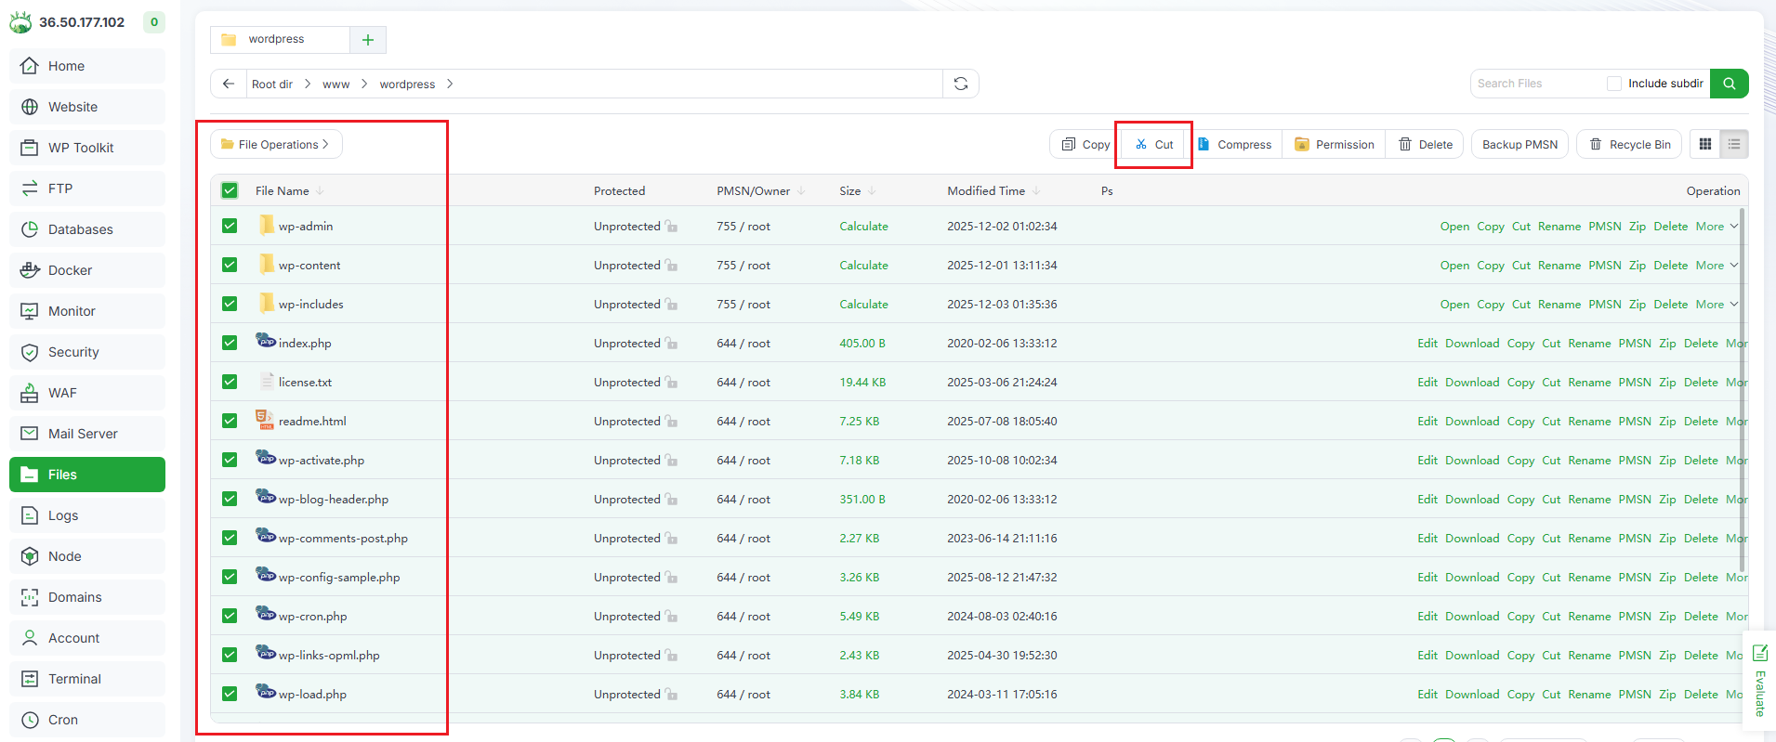The height and width of the screenshot is (742, 1776).
Task: Click the wp-content folder icon
Action: pos(266,264)
